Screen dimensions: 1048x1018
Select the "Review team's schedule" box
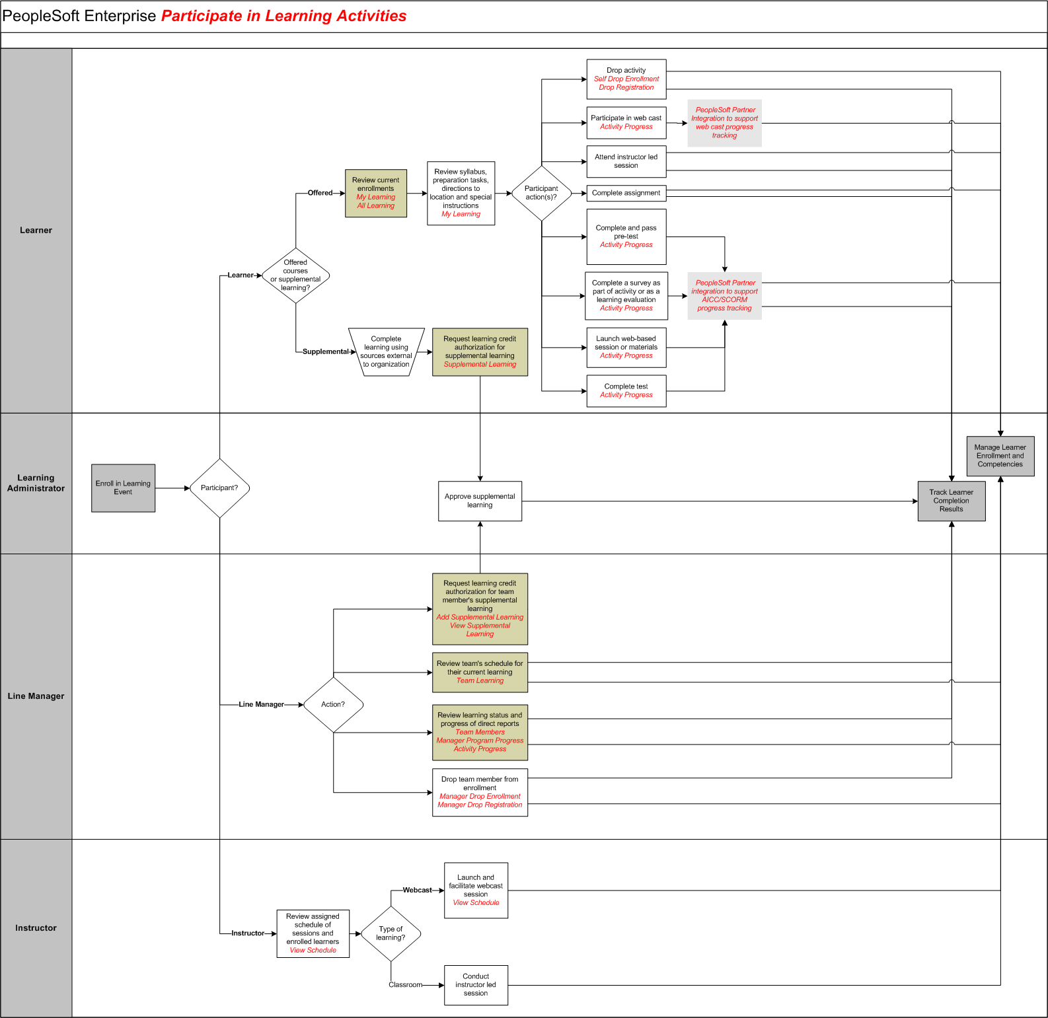click(x=480, y=673)
